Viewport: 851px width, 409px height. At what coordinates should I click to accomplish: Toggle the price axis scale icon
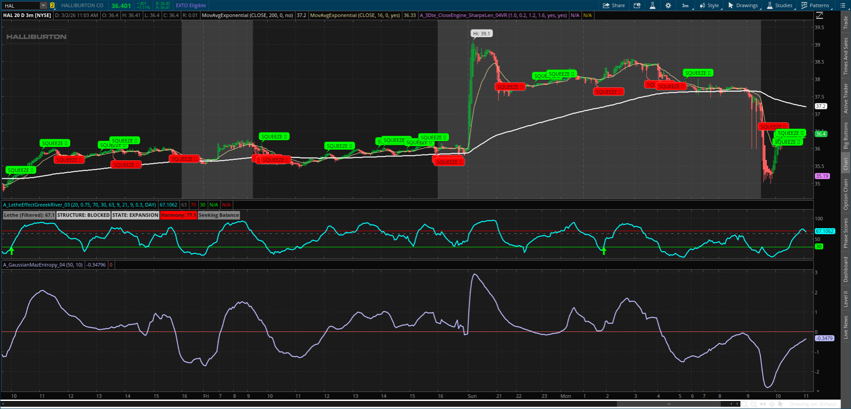819,15
